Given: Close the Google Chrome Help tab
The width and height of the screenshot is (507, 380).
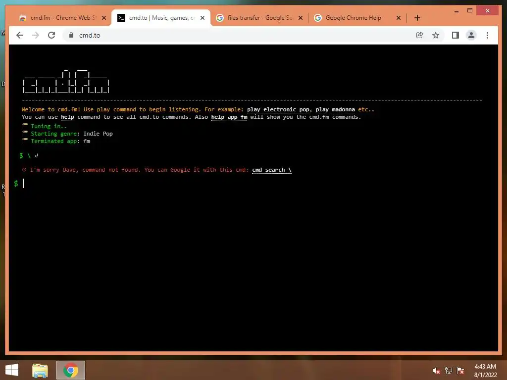Looking at the screenshot, I should click(x=399, y=18).
